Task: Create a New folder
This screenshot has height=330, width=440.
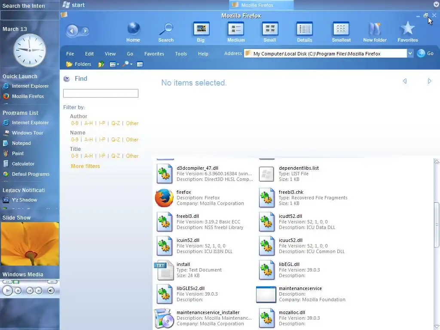Action: pyautogui.click(x=375, y=32)
